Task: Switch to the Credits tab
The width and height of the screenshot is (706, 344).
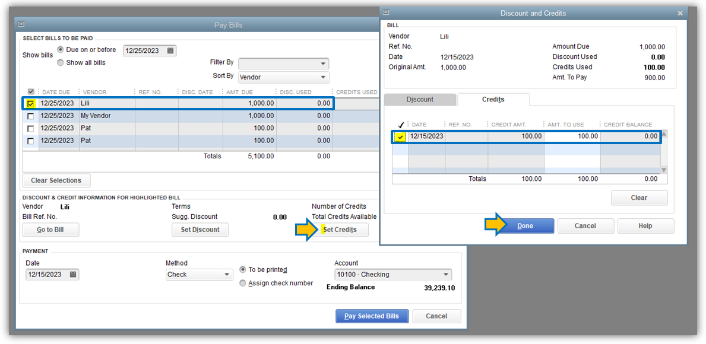Action: 493,99
